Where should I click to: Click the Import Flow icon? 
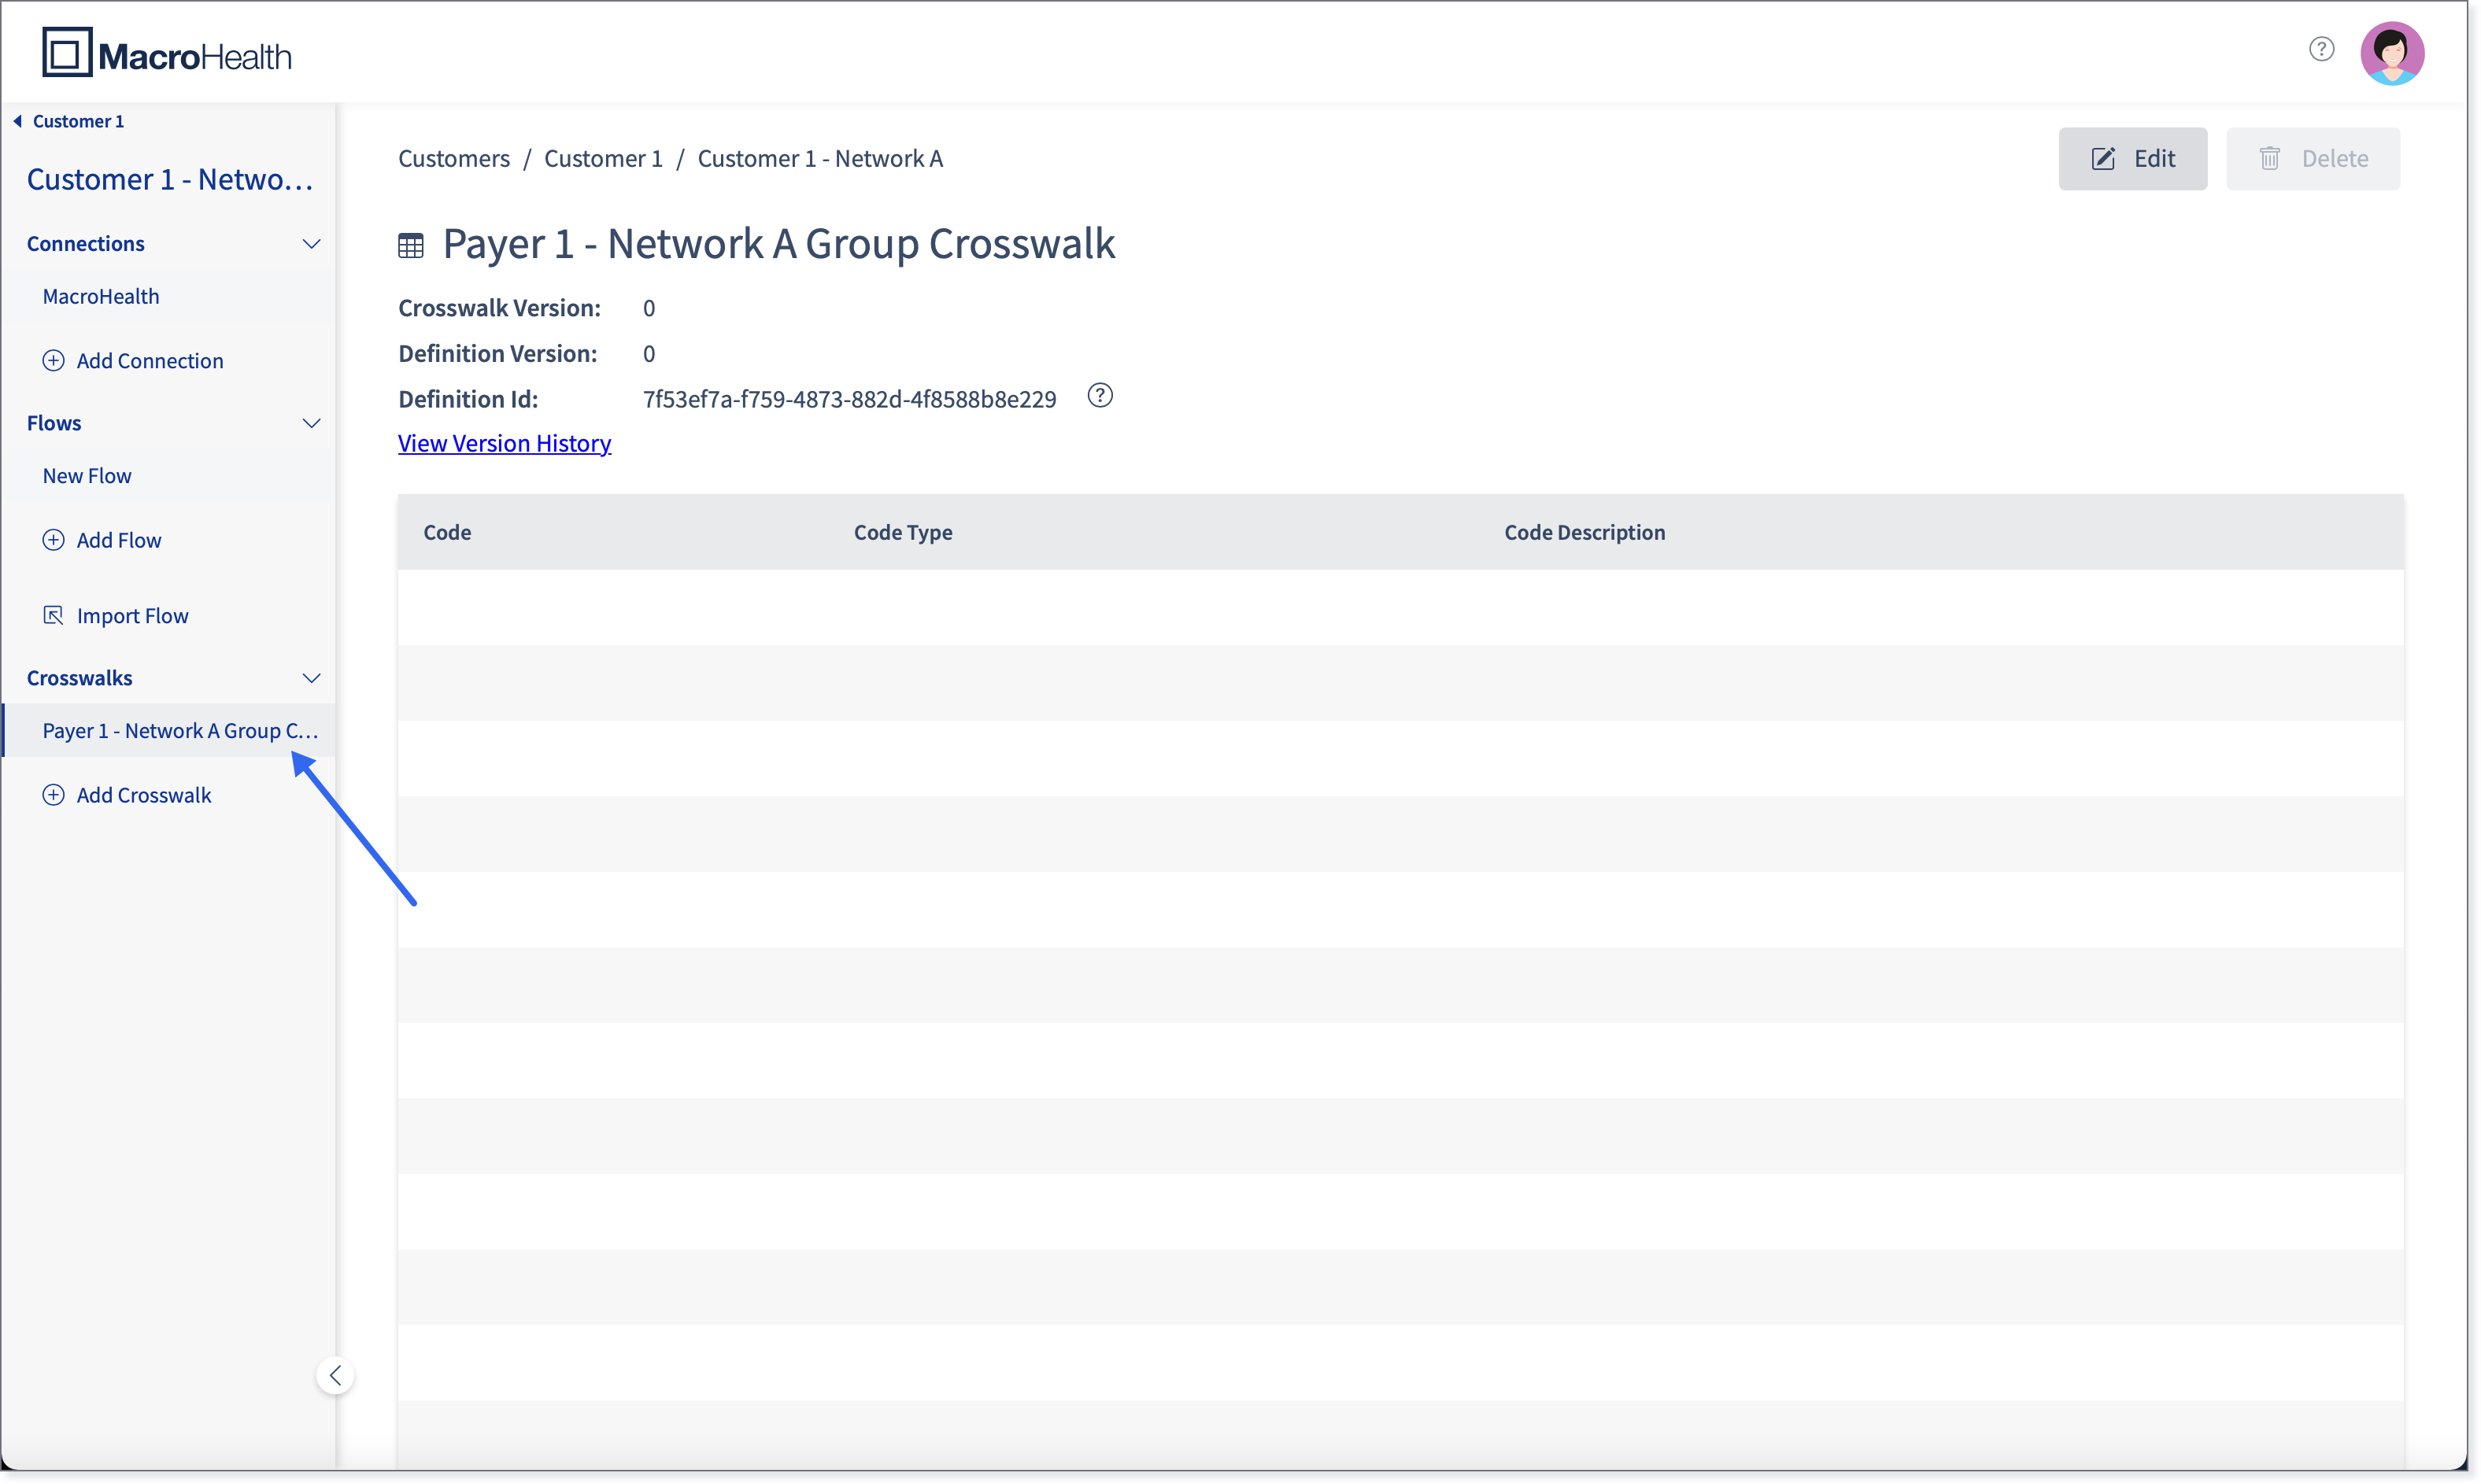click(53, 615)
